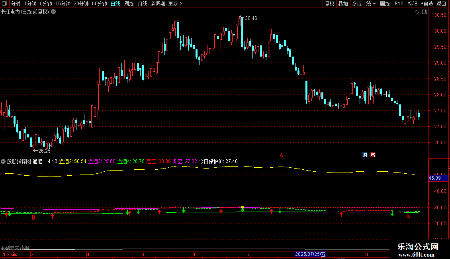Open F10 company info
The height and width of the screenshot is (259, 450).
(x=399, y=4)
